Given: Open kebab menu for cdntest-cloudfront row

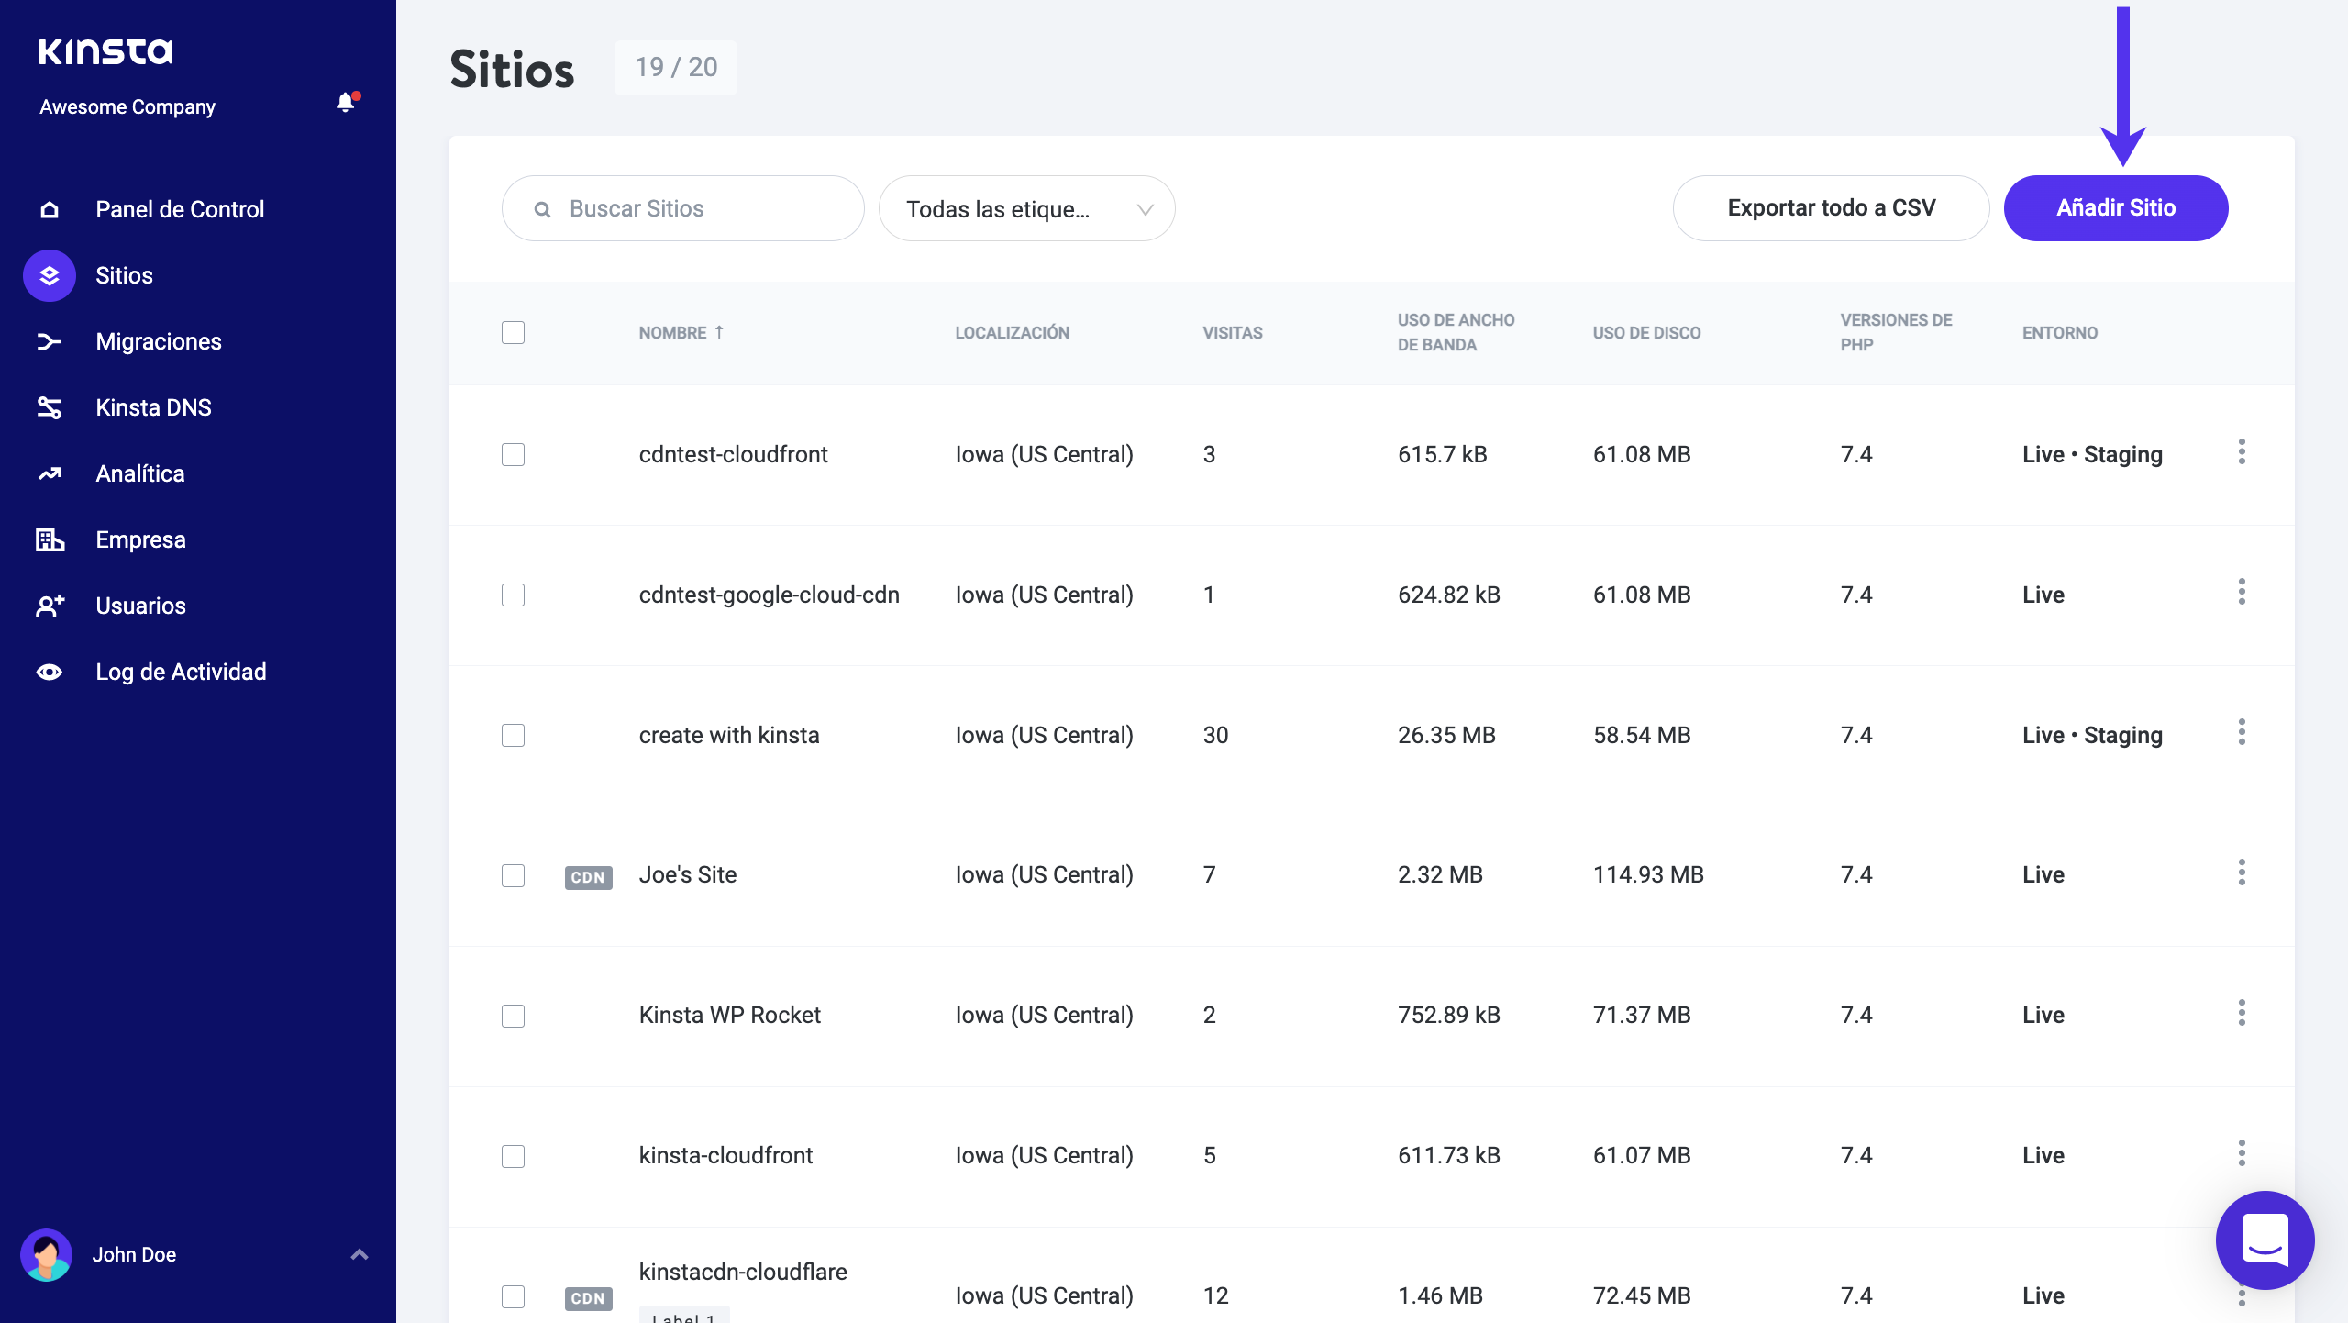Looking at the screenshot, I should click(x=2241, y=452).
